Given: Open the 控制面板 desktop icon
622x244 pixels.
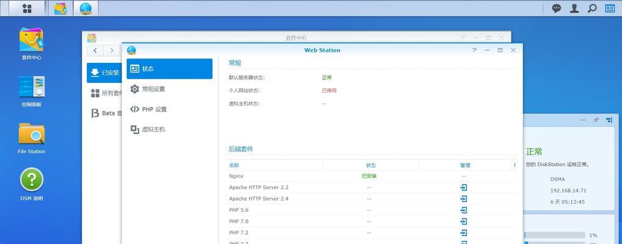Looking at the screenshot, I should pos(31,91).
